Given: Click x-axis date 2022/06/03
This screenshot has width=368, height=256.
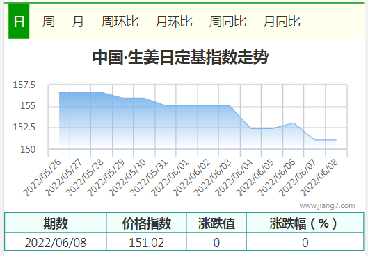Looking at the screenshot, I should 213,178.
